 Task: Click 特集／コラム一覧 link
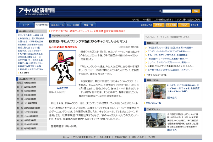click(153, 103)
